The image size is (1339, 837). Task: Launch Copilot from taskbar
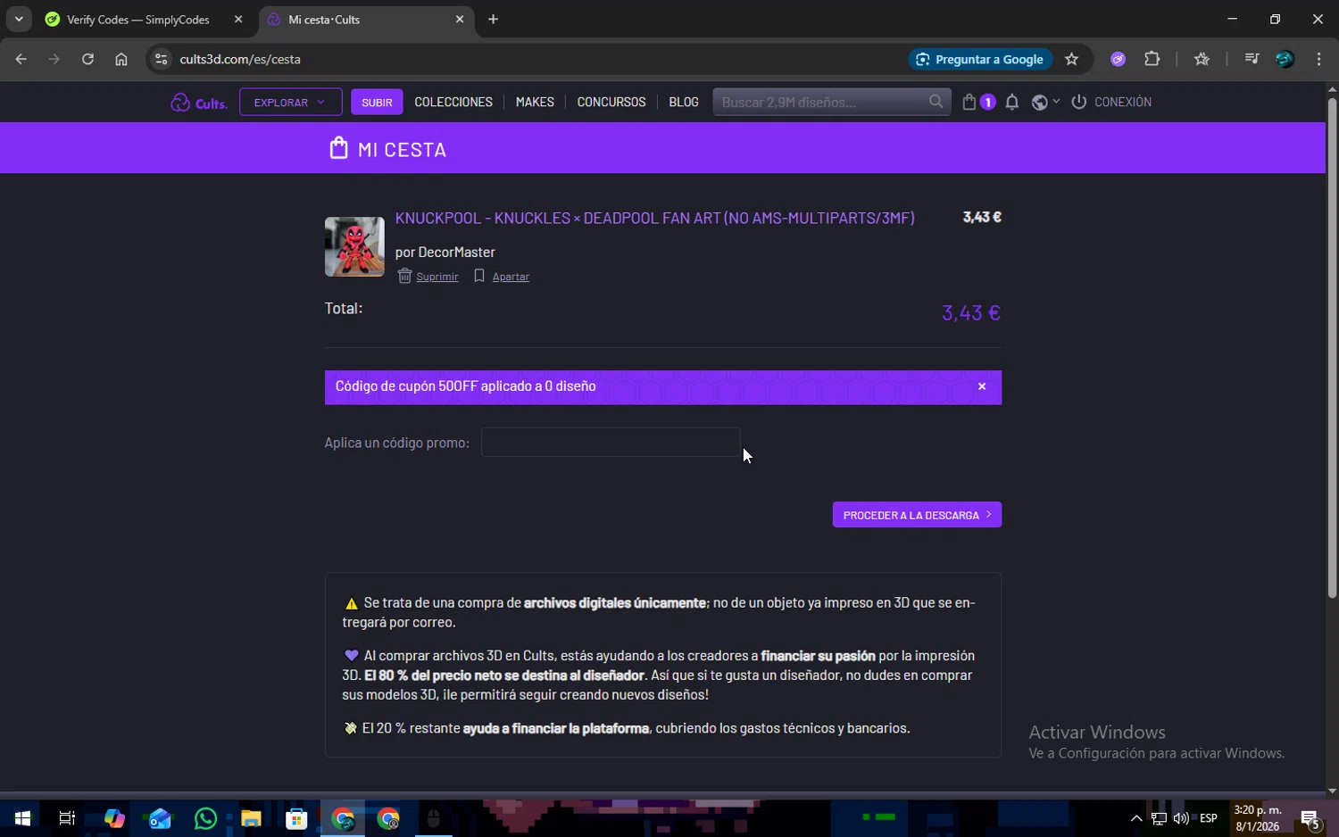point(114,818)
